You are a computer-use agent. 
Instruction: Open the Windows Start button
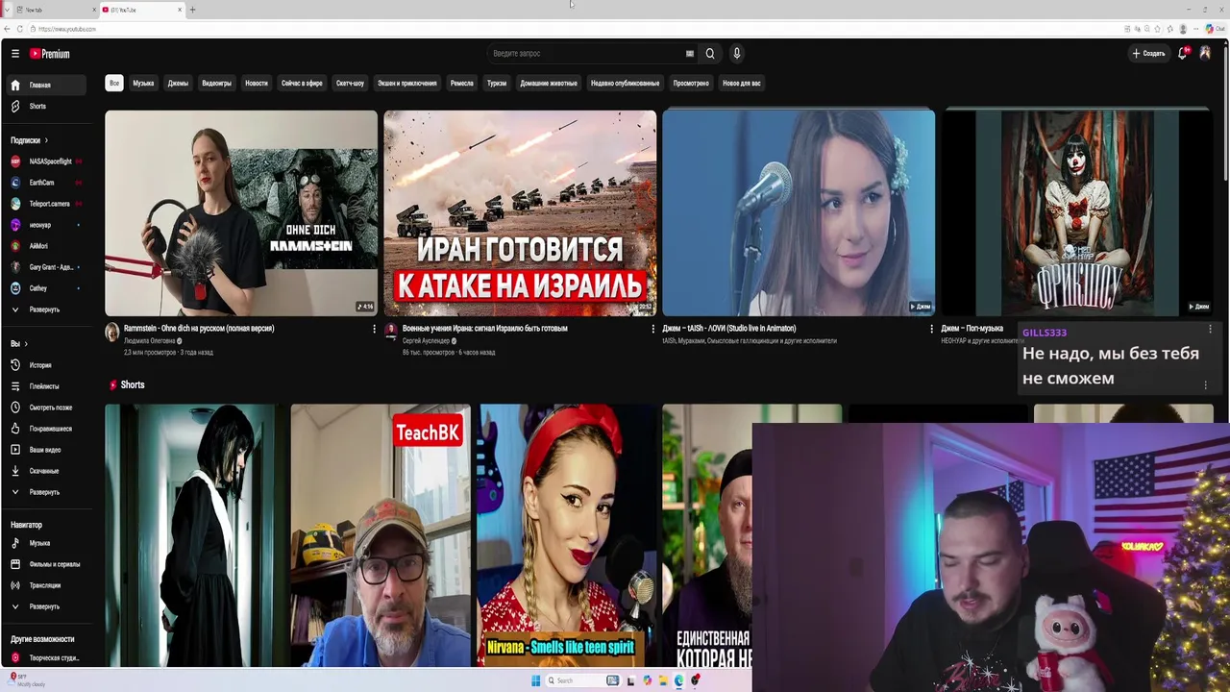[536, 680]
